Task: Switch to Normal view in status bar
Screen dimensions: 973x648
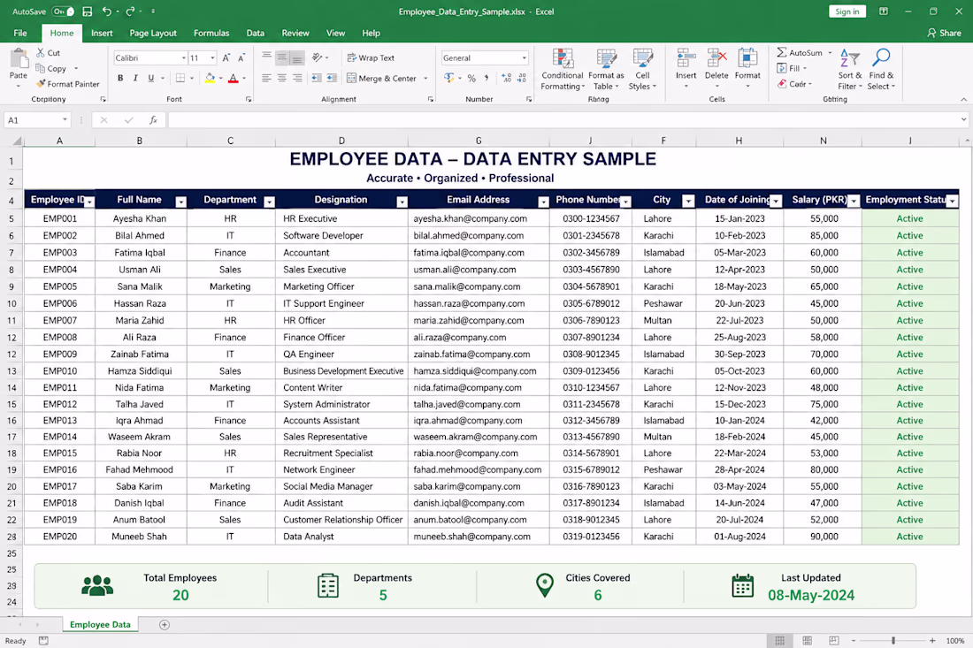Action: tap(780, 640)
